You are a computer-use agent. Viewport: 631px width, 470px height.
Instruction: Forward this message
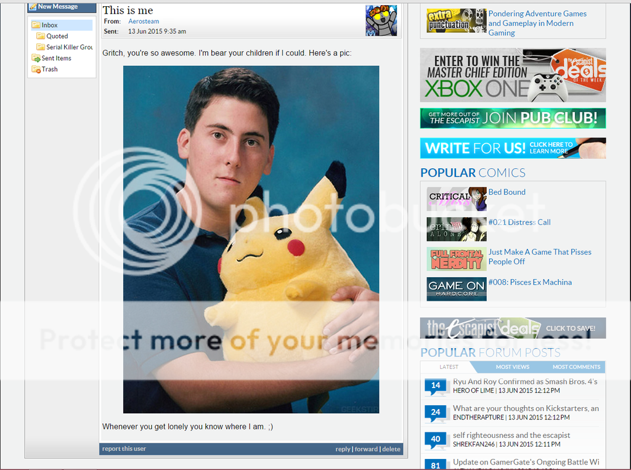tap(366, 449)
